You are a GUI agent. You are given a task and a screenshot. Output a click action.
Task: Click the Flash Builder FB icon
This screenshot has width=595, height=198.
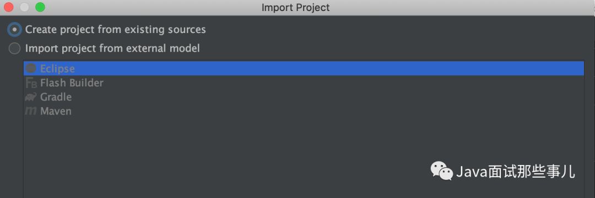click(31, 83)
